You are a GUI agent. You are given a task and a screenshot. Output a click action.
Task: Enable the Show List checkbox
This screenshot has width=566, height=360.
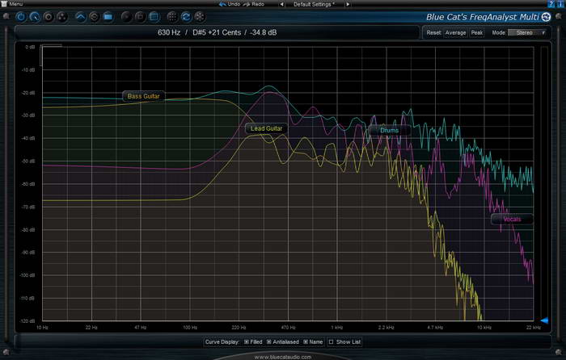point(332,342)
